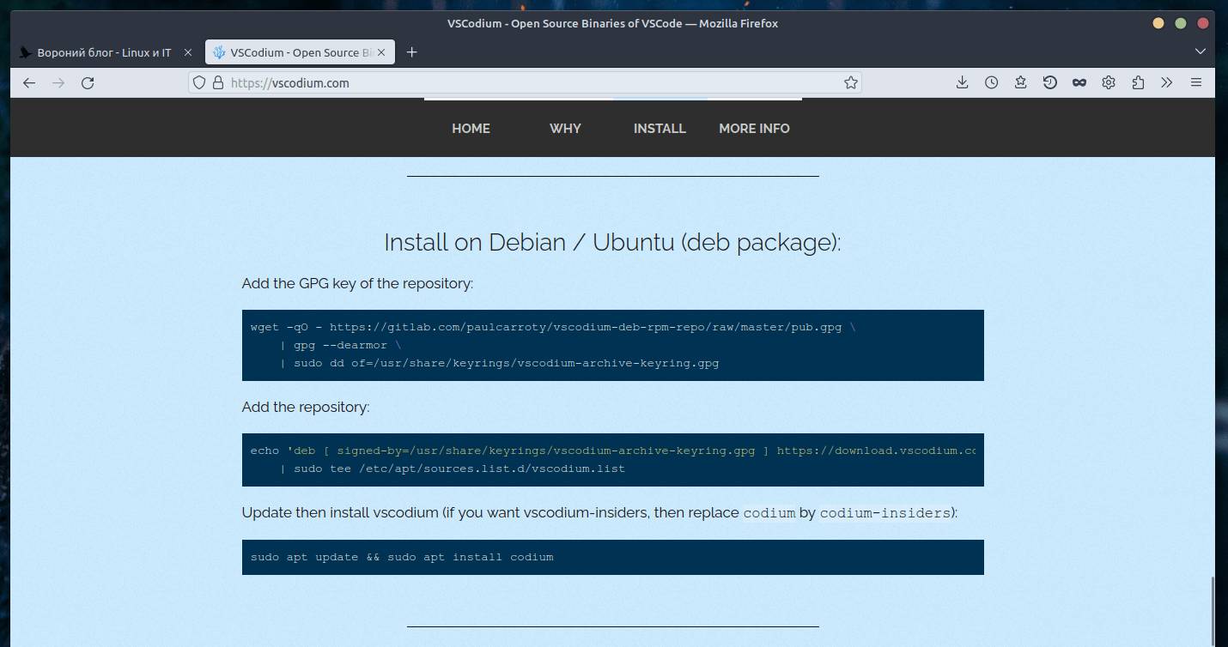
Task: Click the counterclockwise clock restore icon
Action: tap(1049, 83)
